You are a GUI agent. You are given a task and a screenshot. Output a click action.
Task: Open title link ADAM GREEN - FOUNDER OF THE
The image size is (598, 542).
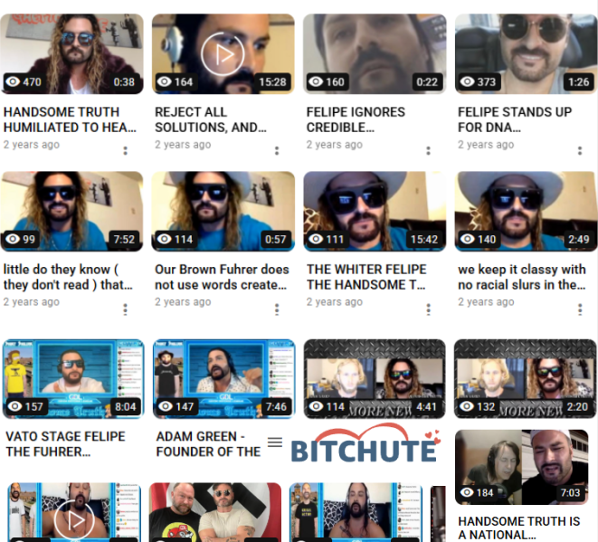208,444
